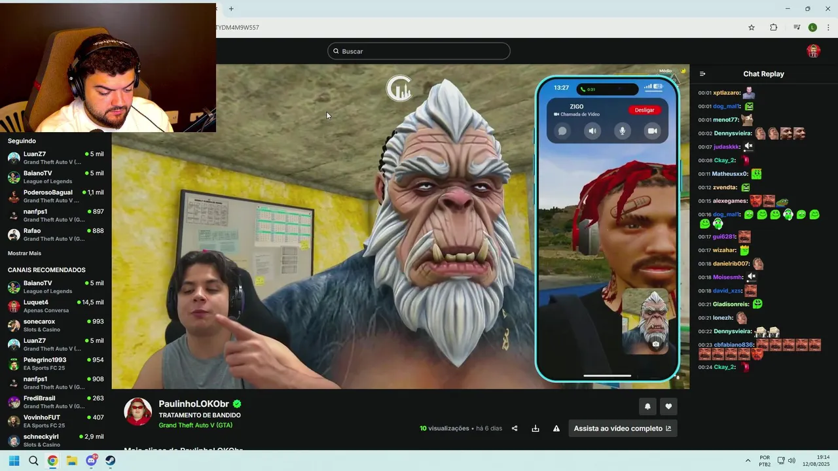Click the camera icon in the phone call
The width and height of the screenshot is (838, 471).
click(652, 131)
